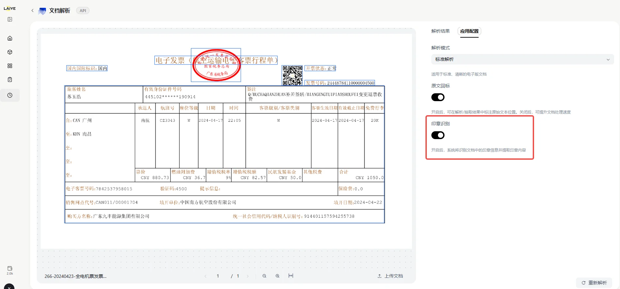Click the 提示信息: label on invoice
This screenshot has height=289, width=620.
(210, 189)
